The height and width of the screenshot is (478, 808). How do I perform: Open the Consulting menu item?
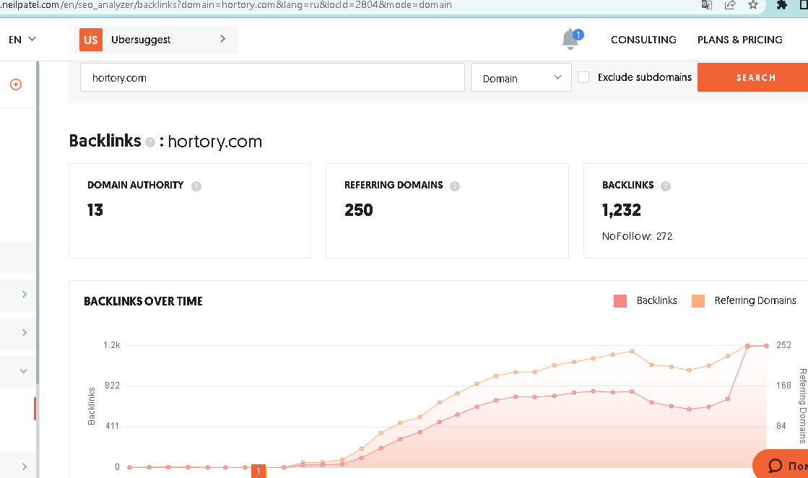click(643, 40)
